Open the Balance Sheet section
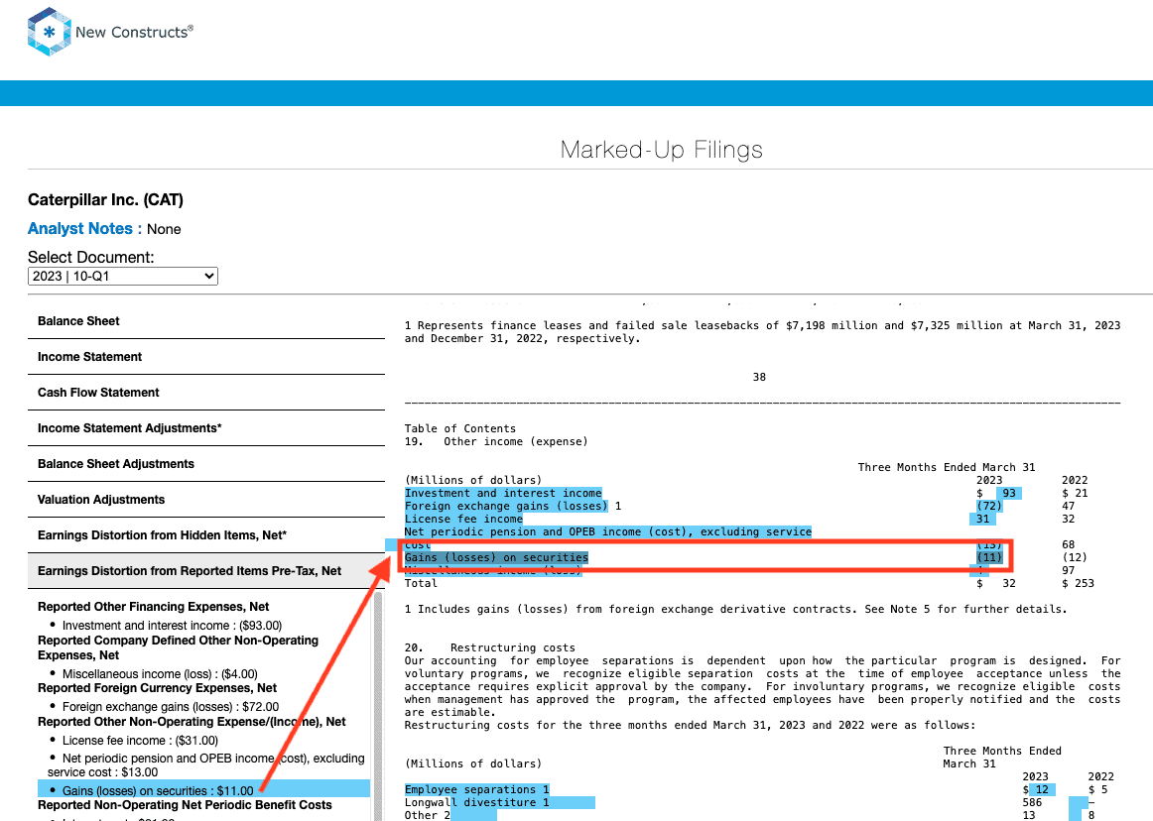Screen dimensions: 1153x821 [x=206, y=321]
